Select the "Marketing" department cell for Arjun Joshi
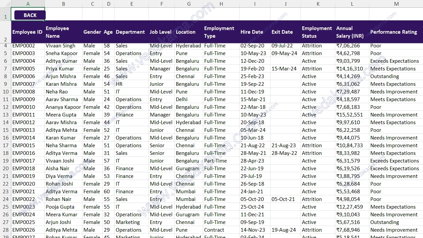 (132, 222)
